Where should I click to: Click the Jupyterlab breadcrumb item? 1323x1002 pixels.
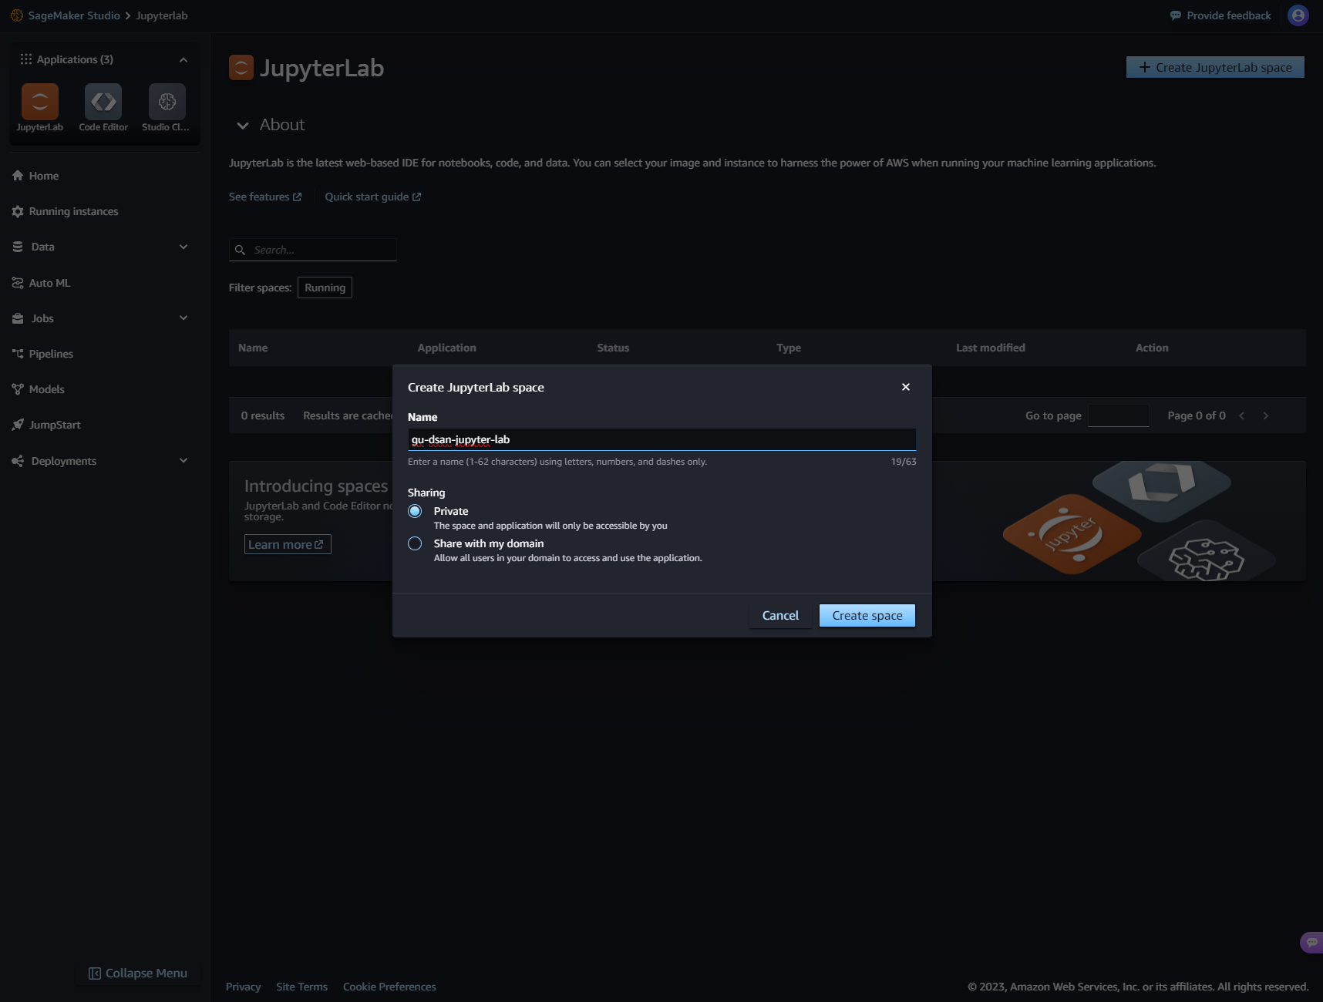(161, 15)
